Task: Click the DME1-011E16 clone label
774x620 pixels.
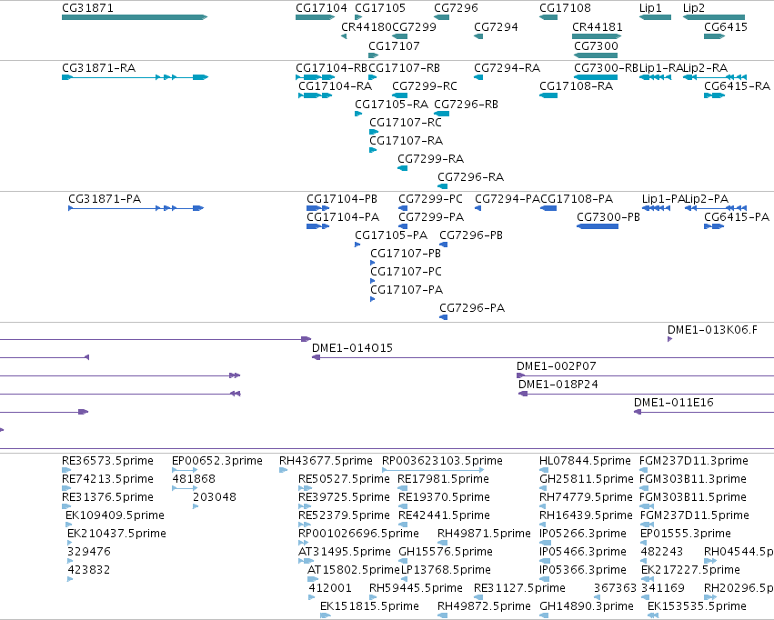Action: point(673,403)
